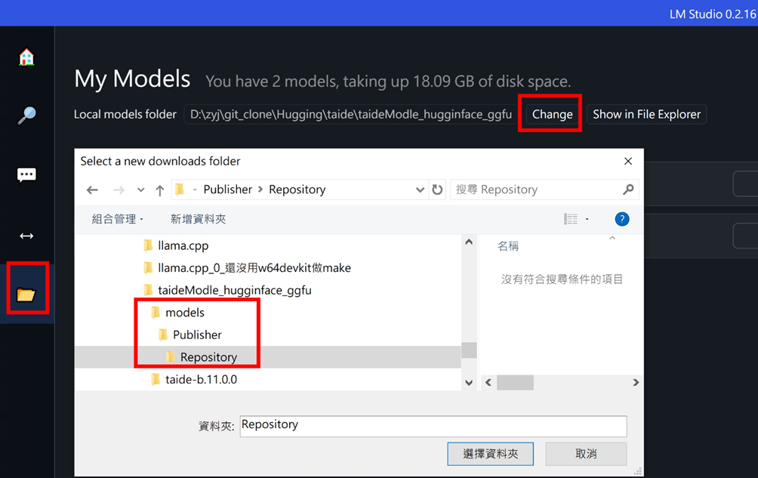The image size is (758, 478).
Task: Open the blue Help icon
Action: (x=622, y=219)
